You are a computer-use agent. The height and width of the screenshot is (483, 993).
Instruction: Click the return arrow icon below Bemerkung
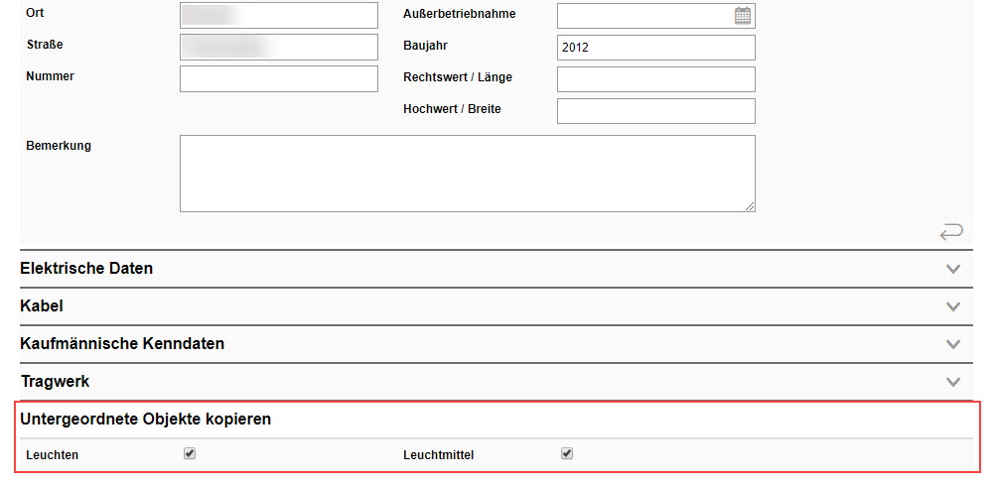tap(950, 232)
